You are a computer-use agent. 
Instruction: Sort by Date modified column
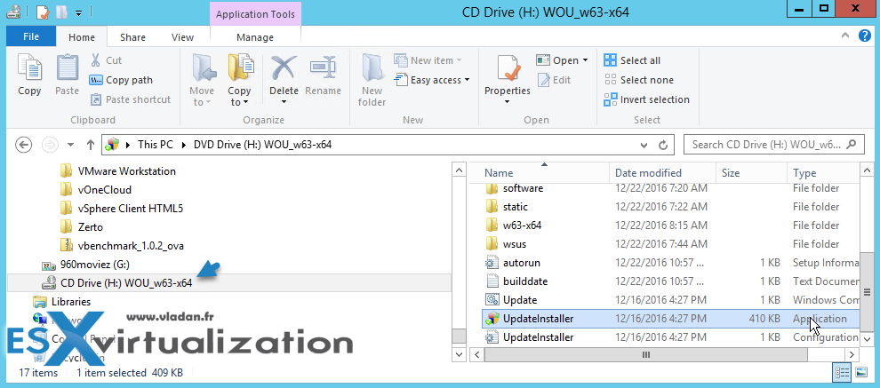(663, 173)
